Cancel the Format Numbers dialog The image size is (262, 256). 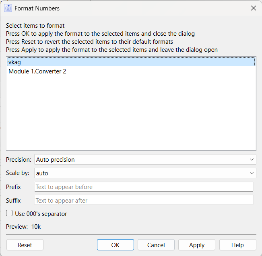(156, 245)
